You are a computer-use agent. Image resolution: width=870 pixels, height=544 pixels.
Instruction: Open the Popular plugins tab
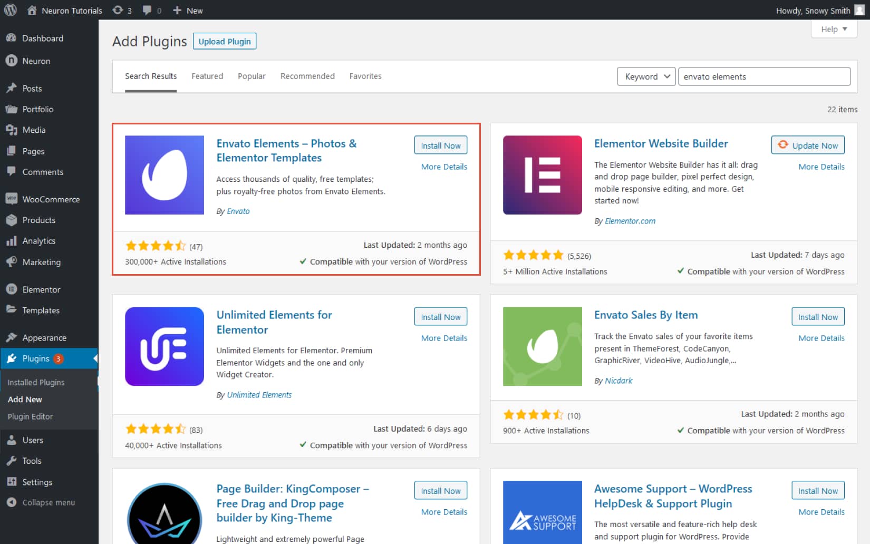click(252, 76)
